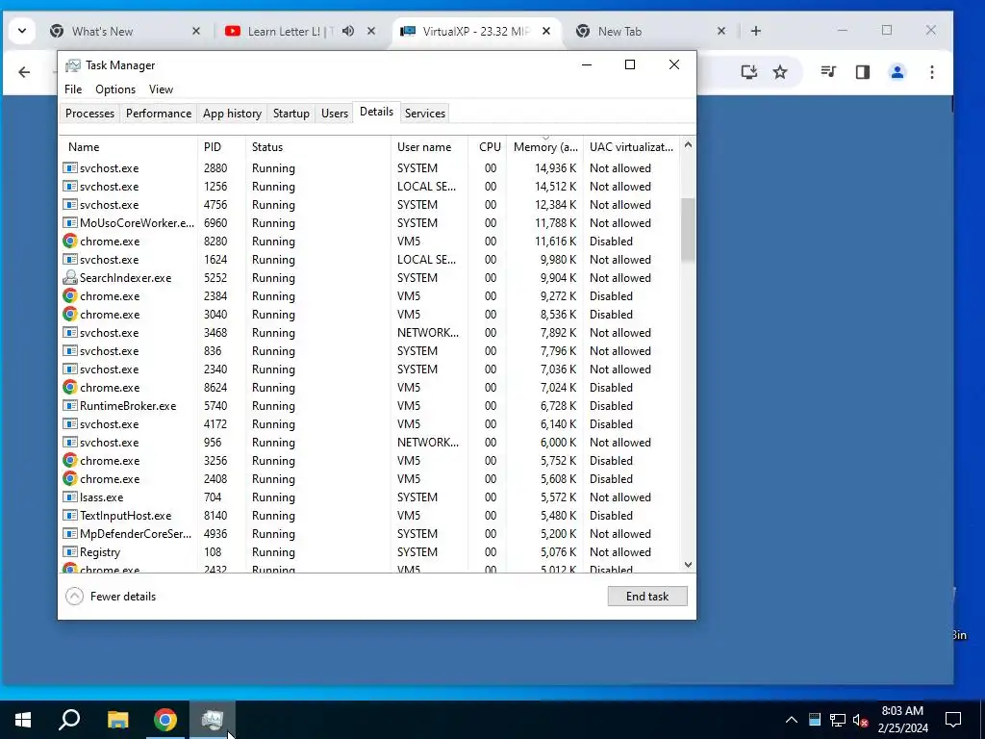The width and height of the screenshot is (985, 739).
Task: Sort by PID column header
Action: click(221, 147)
